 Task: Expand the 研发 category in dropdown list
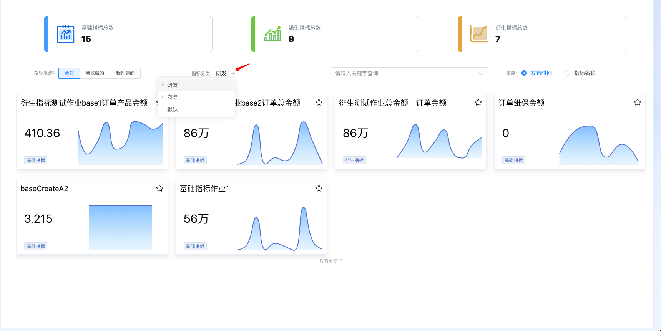(x=163, y=85)
